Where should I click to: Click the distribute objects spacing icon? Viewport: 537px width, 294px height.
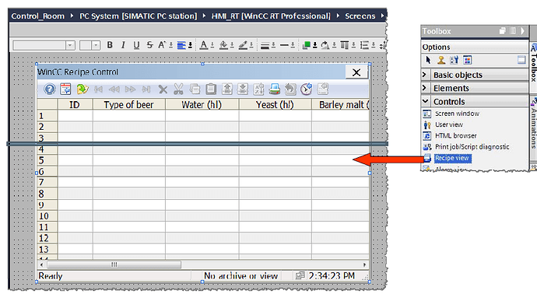[364, 45]
